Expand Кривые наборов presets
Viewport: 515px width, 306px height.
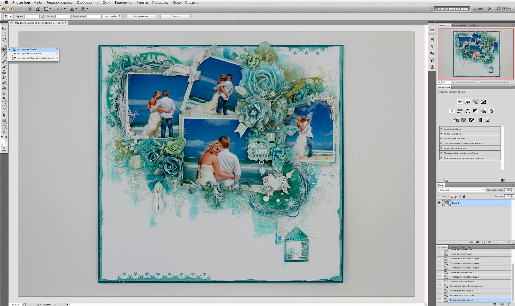point(441,134)
